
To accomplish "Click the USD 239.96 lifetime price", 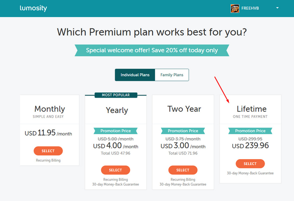I will 250,146.
